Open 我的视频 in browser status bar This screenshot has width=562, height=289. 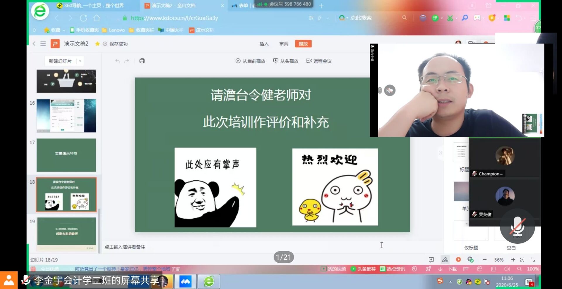pos(333,269)
